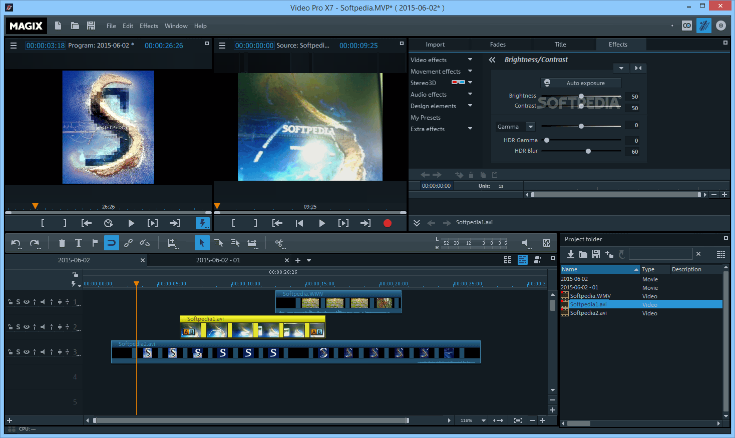Click the insert-mode icon in timeline toolbar
735x438 pixels.
172,243
